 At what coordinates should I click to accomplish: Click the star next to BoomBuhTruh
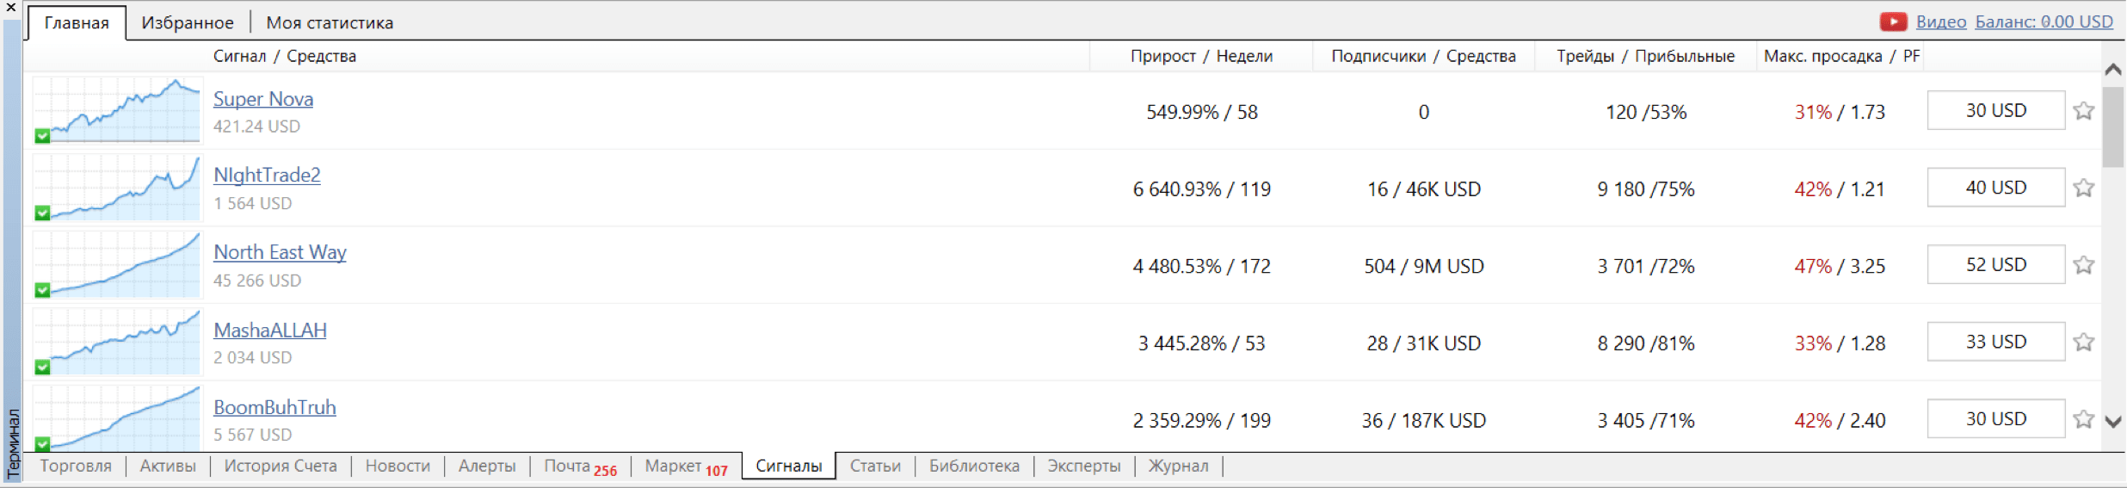pos(2083,419)
